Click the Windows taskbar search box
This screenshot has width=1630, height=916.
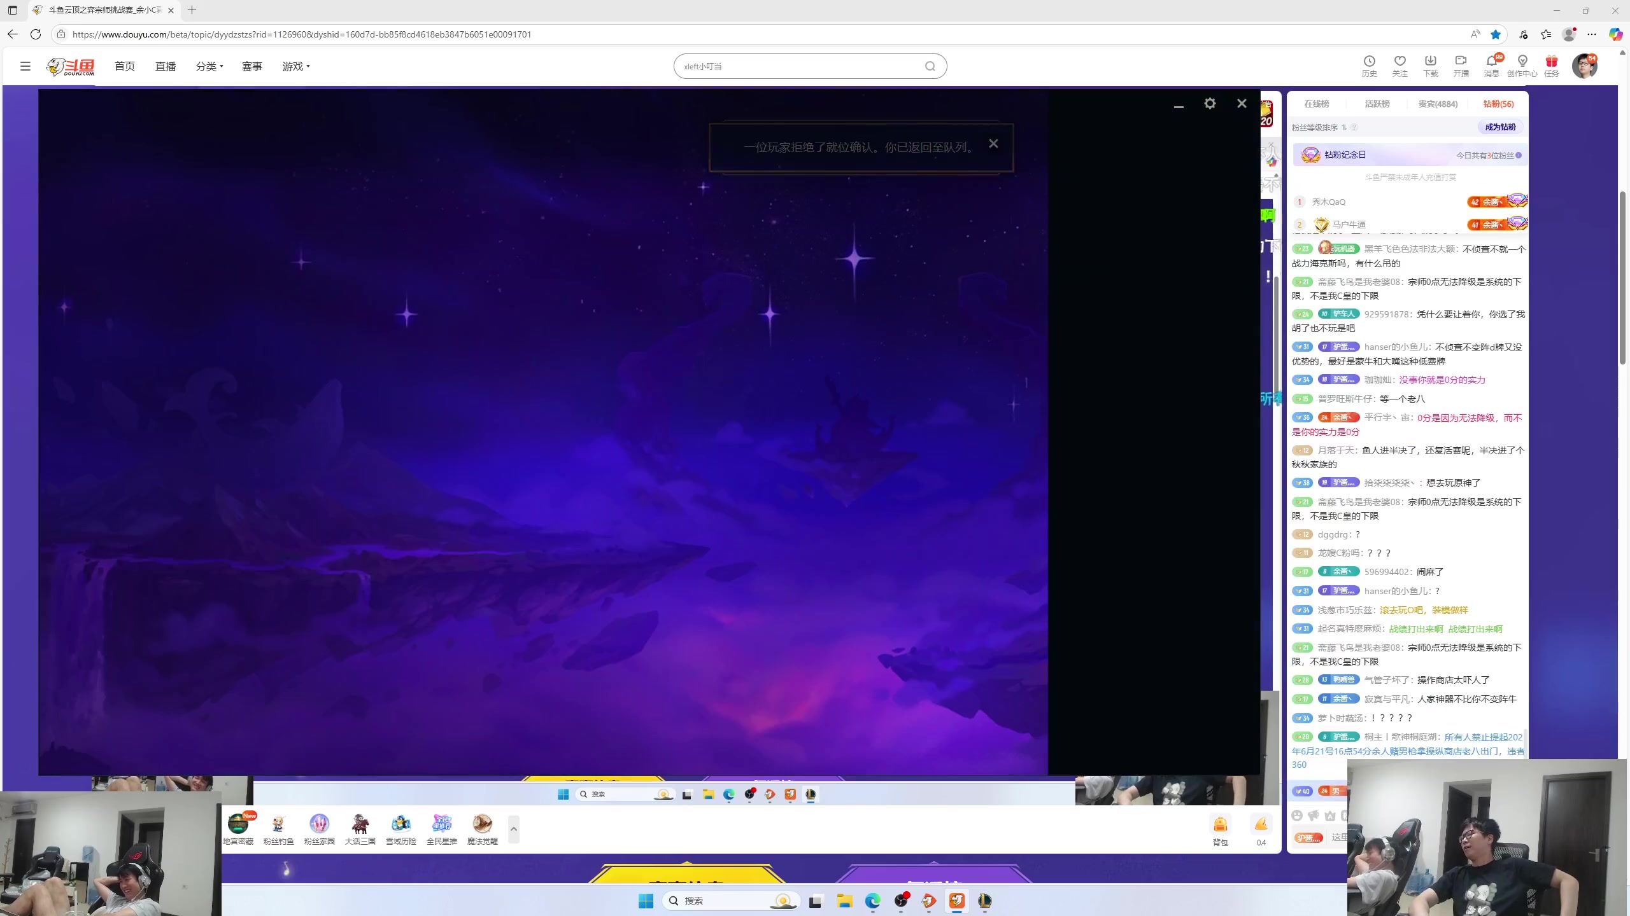731,901
